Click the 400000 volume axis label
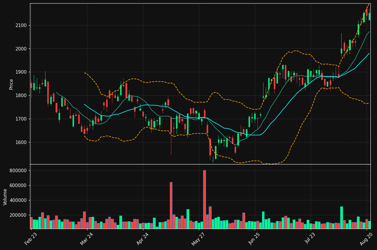Screen dimensions: 377x250 pyautogui.click(x=18, y=200)
